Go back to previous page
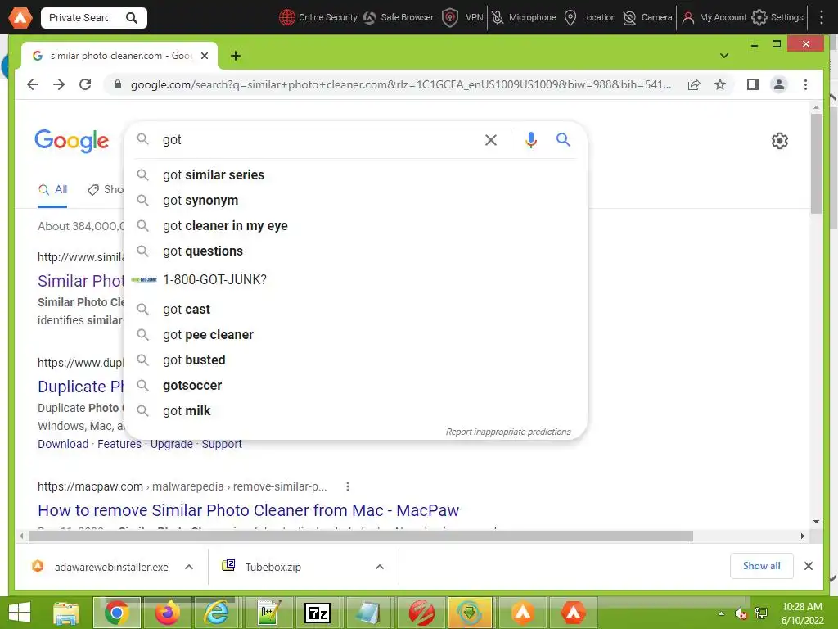 [33, 84]
